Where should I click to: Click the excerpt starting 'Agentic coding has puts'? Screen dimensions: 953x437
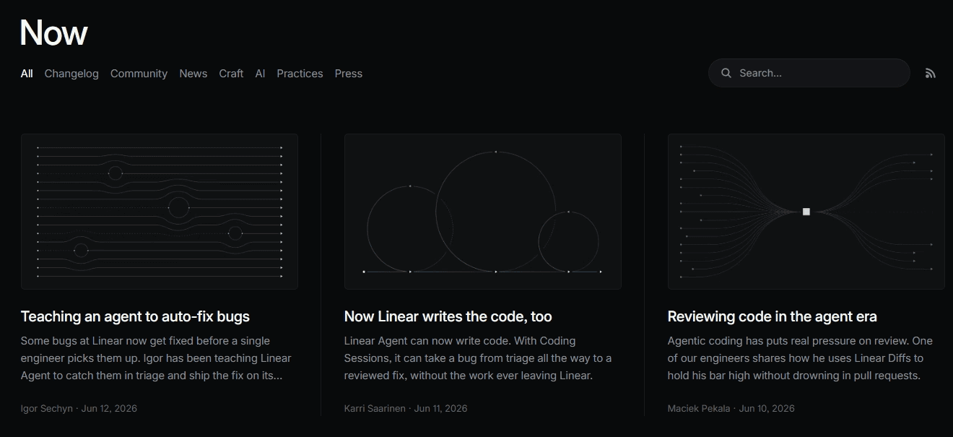pos(800,358)
